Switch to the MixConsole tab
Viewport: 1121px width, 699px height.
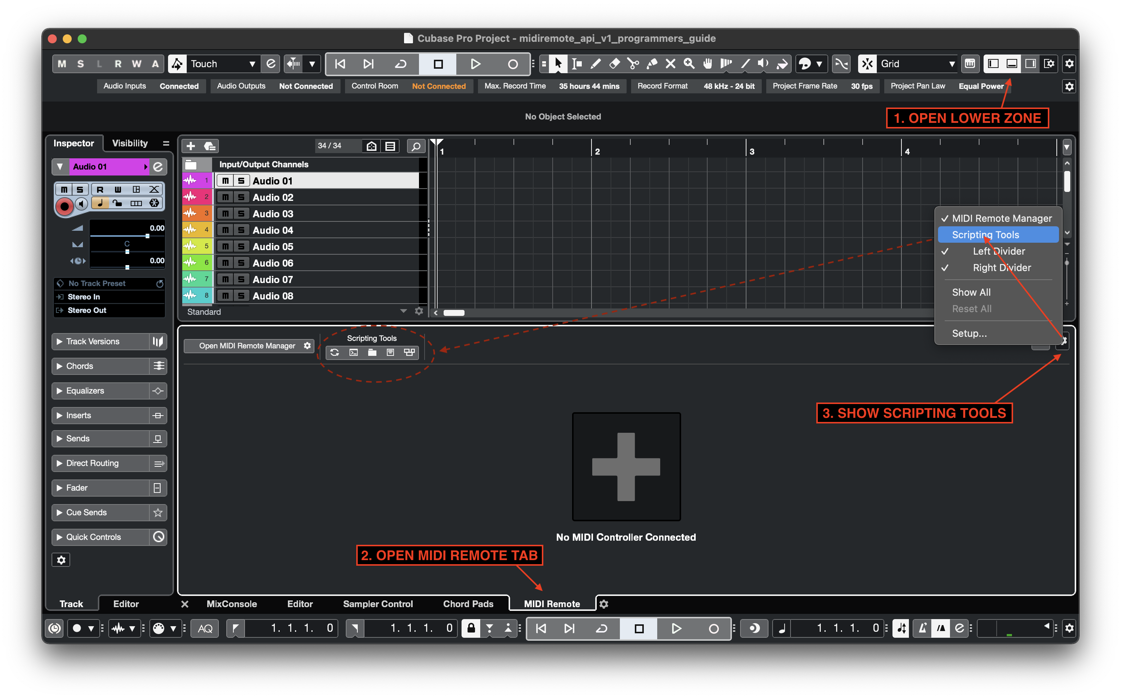coord(232,604)
